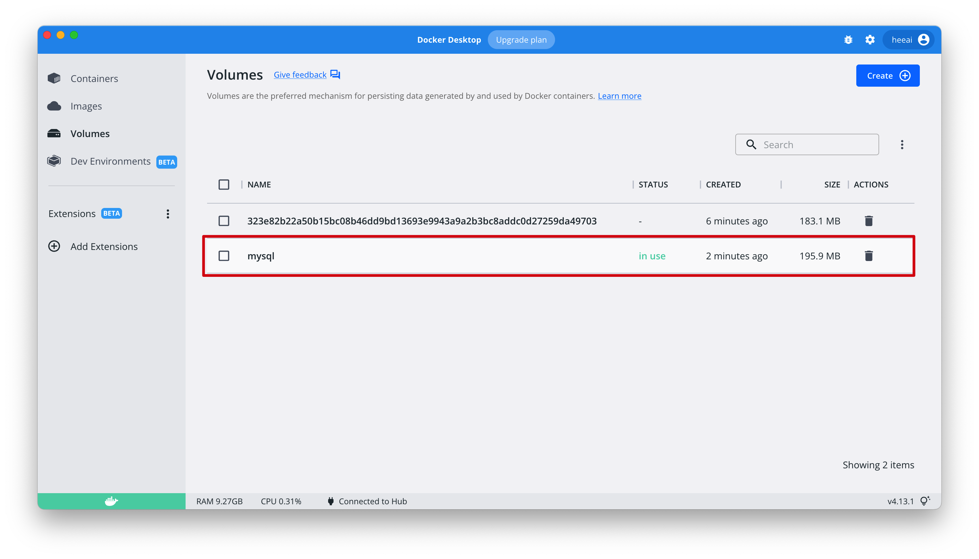
Task: Click the 'in use' status text
Action: coord(652,256)
